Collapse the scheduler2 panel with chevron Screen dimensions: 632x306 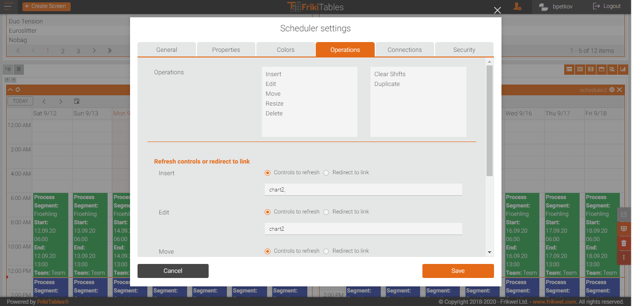pyautogui.click(x=10, y=90)
